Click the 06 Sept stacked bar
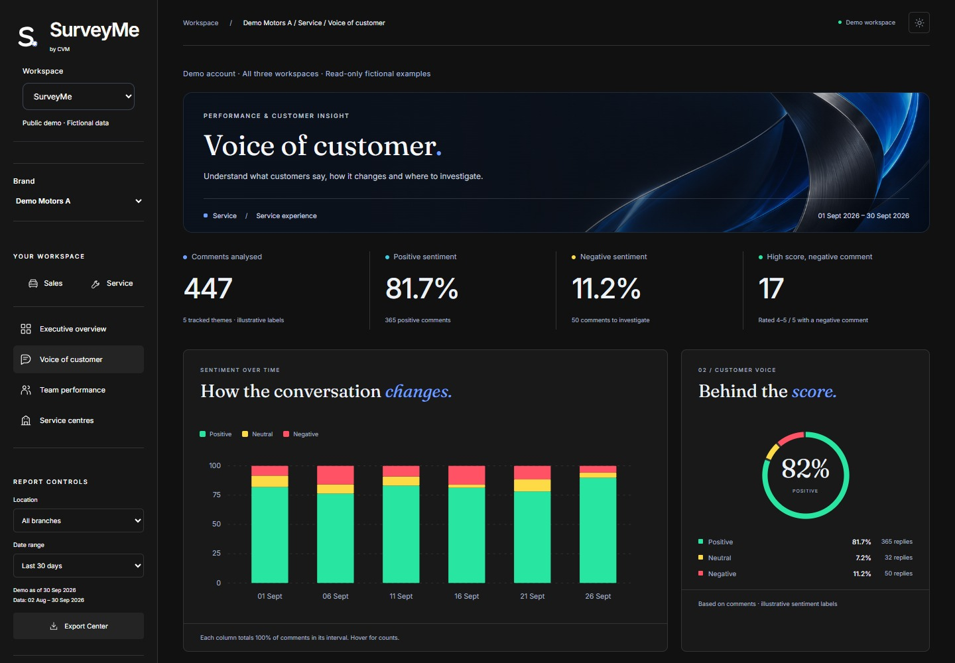Screen dimensions: 955x663 (x=336, y=524)
